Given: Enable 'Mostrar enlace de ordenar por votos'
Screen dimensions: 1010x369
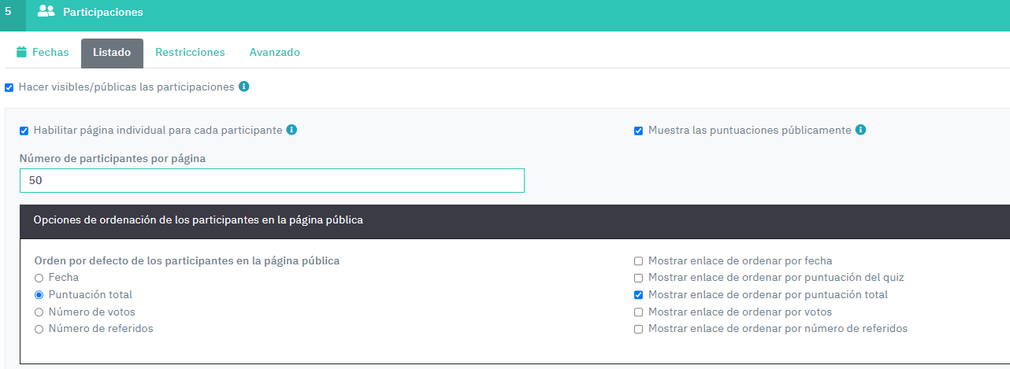Looking at the screenshot, I should pyautogui.click(x=639, y=312).
